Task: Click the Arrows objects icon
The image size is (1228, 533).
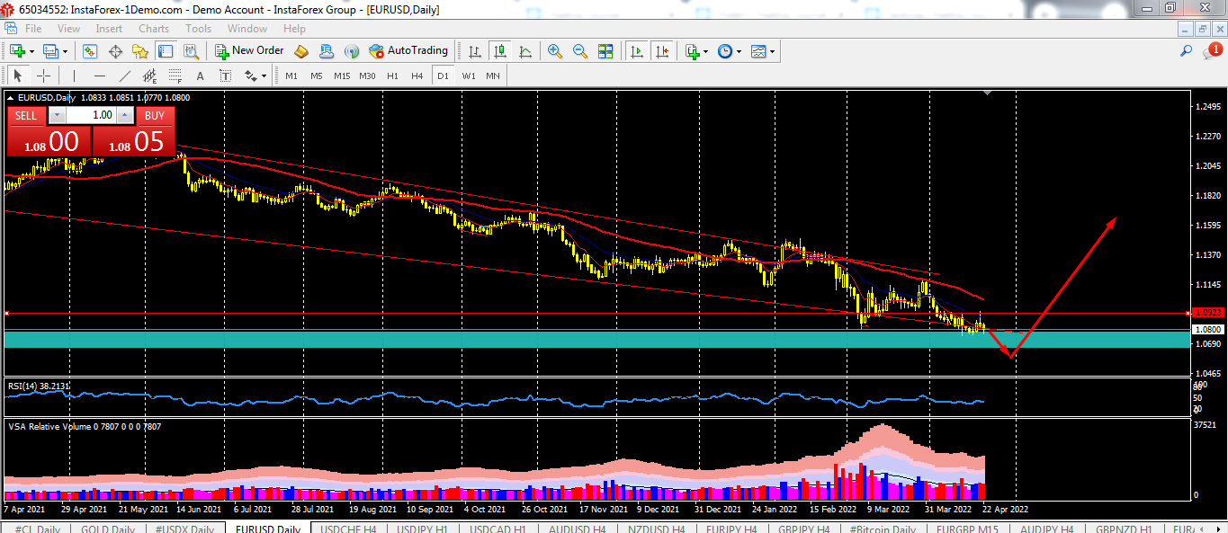Action: pos(250,76)
